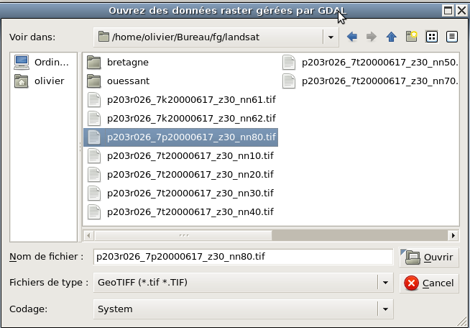Viewport: 470px width, 328px height.
Task: Select file p203r026_7k20000617_z30_nn62.tif
Action: 181,118
